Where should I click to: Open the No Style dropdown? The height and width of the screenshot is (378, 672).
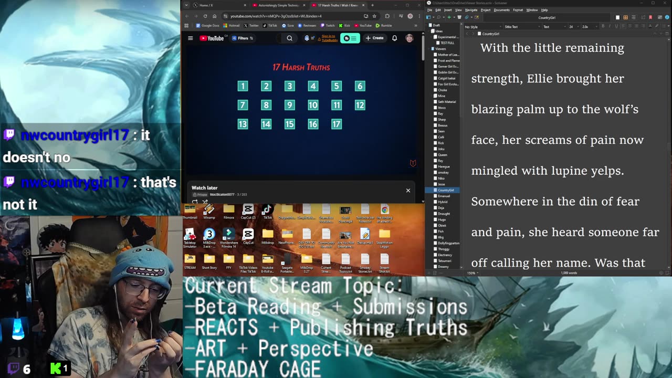pyautogui.click(x=483, y=27)
